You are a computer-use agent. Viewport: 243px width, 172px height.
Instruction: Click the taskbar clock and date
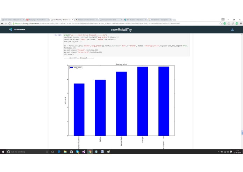(x=237, y=152)
